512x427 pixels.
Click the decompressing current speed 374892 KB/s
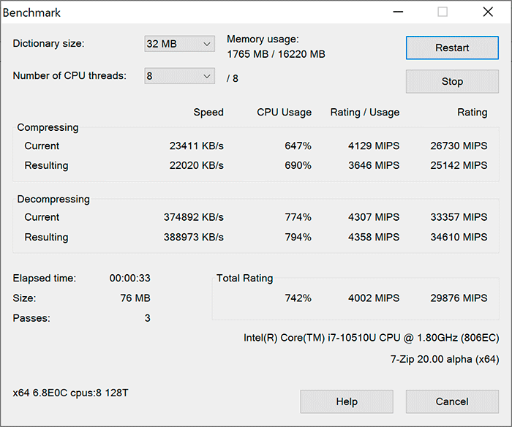(193, 217)
